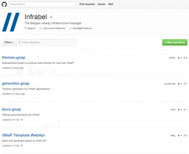This screenshot has width=189, height=154.
Task: View forks of generator-gnap
Action: (186, 84)
